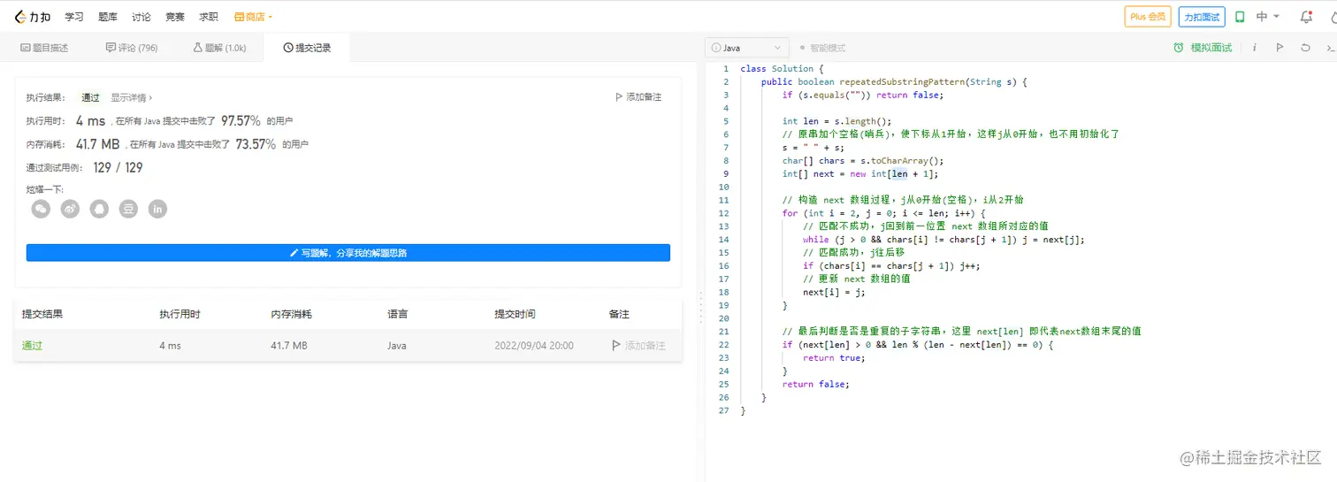Click the 'class Solution {' code line

[x=782, y=69]
